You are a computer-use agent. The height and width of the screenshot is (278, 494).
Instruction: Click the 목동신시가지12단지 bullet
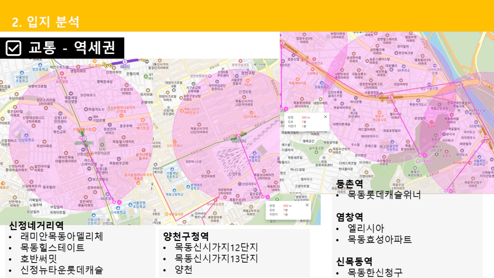pyautogui.click(x=216, y=247)
